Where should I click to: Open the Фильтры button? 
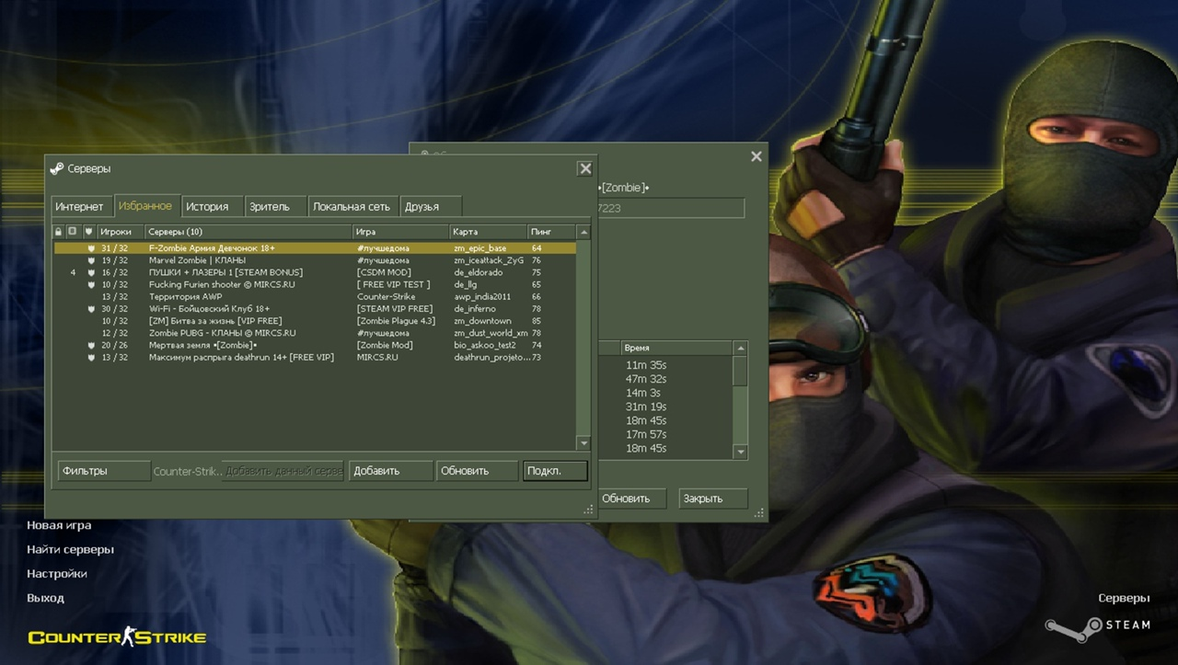click(x=103, y=471)
